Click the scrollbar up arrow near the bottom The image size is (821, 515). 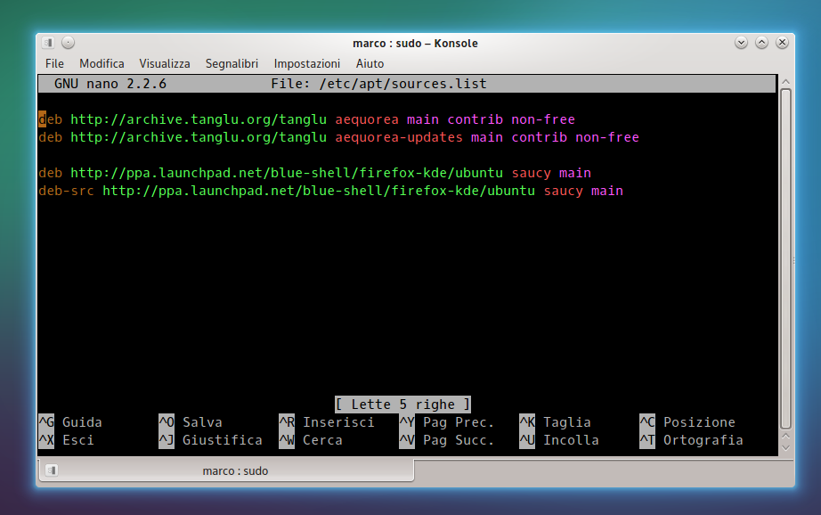785,437
